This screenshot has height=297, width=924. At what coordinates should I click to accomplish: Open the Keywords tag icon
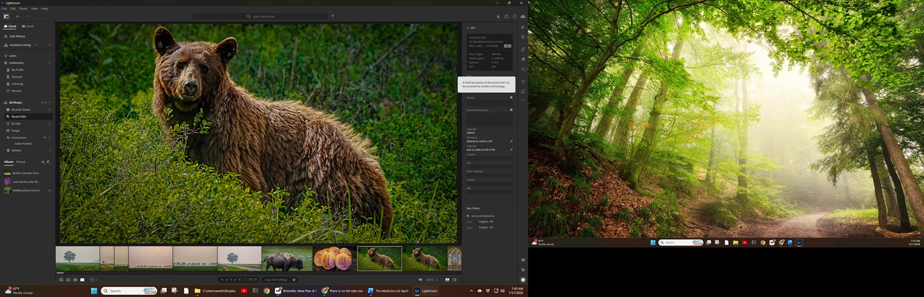tap(523, 270)
